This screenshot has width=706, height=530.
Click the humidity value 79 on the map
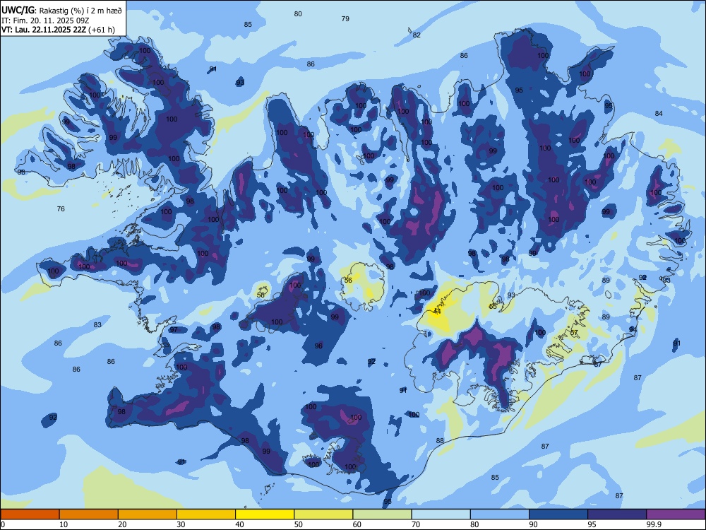(345, 18)
